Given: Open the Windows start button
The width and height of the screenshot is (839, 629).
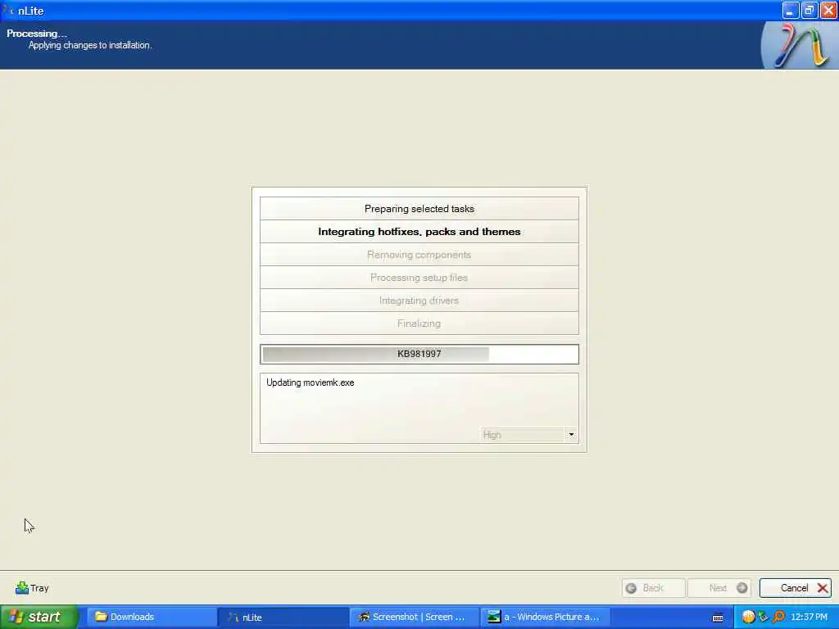Looking at the screenshot, I should pyautogui.click(x=39, y=617).
